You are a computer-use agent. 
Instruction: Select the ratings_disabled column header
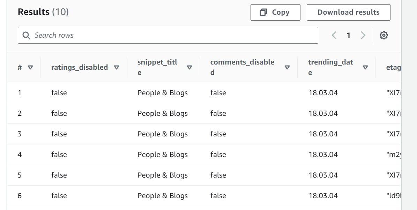pyautogui.click(x=79, y=67)
